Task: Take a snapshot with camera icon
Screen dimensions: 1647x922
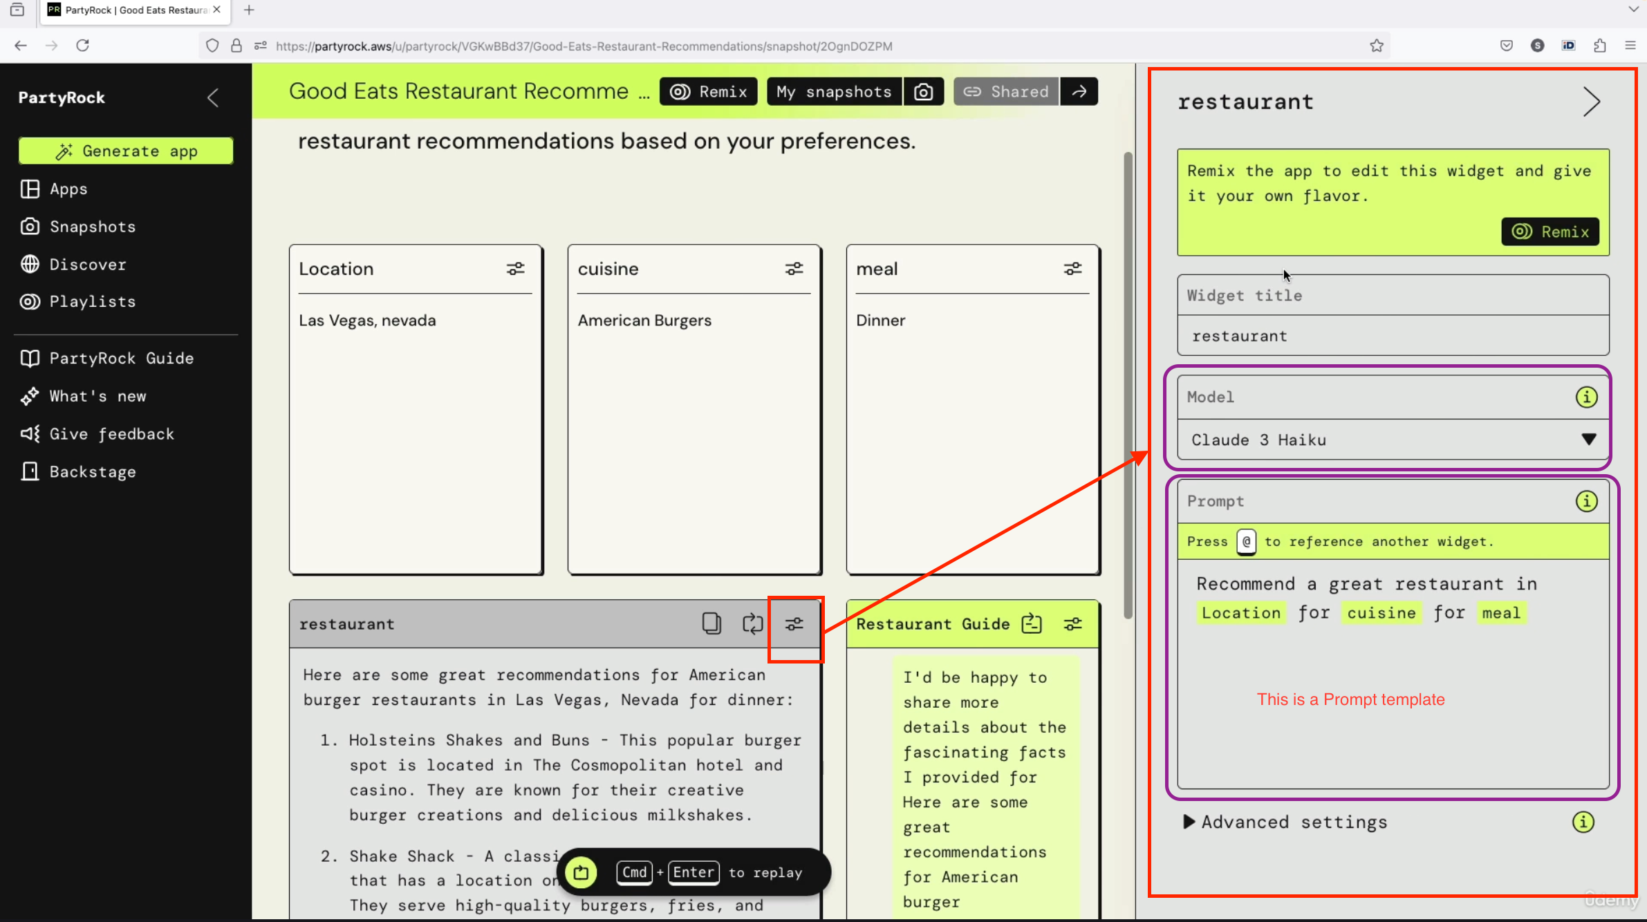Action: pyautogui.click(x=923, y=91)
